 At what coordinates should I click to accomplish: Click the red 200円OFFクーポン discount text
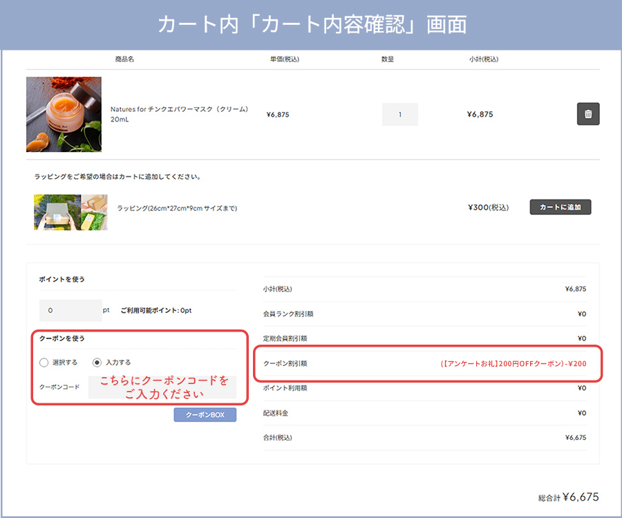click(x=513, y=363)
